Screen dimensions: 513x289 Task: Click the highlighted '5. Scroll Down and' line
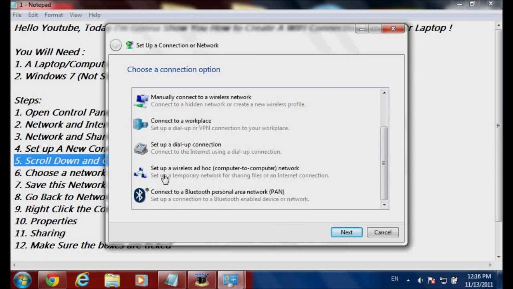tap(60, 161)
